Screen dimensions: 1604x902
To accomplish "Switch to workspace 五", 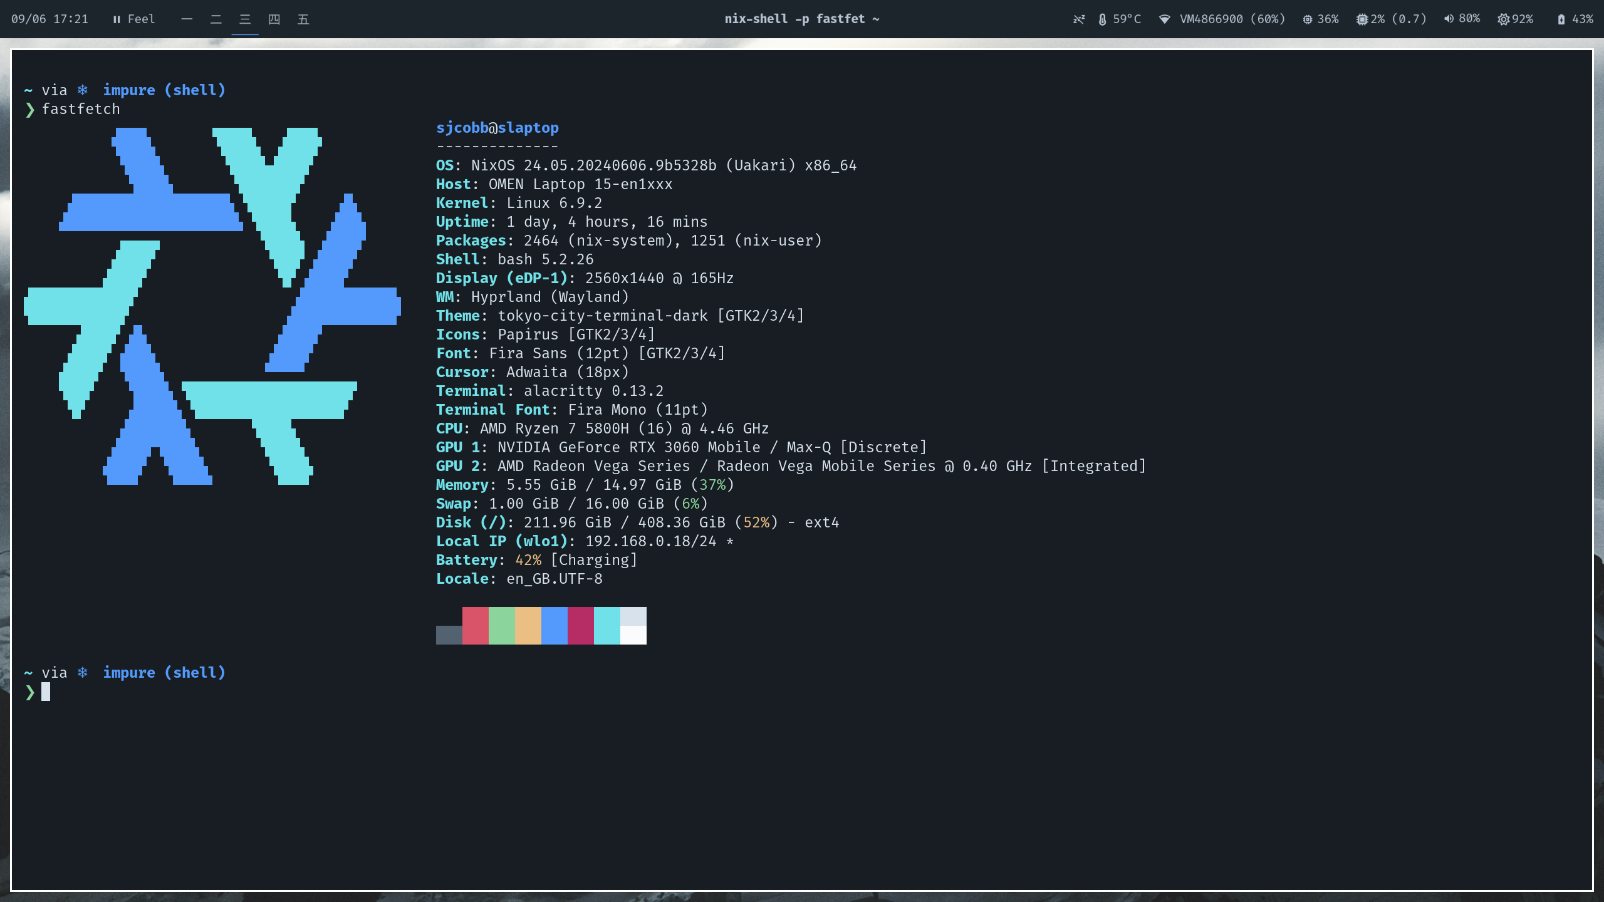I will point(303,19).
